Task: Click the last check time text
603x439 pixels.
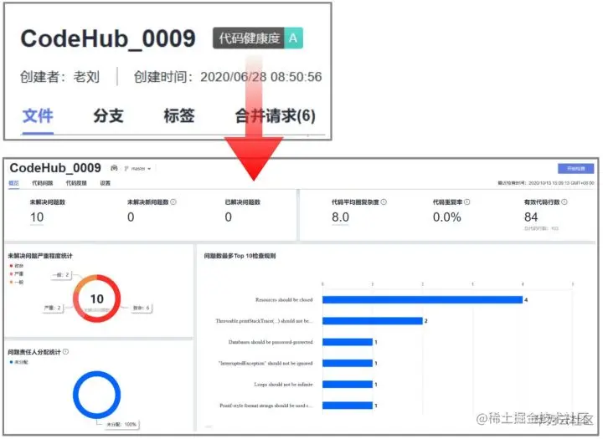Action: pyautogui.click(x=546, y=183)
